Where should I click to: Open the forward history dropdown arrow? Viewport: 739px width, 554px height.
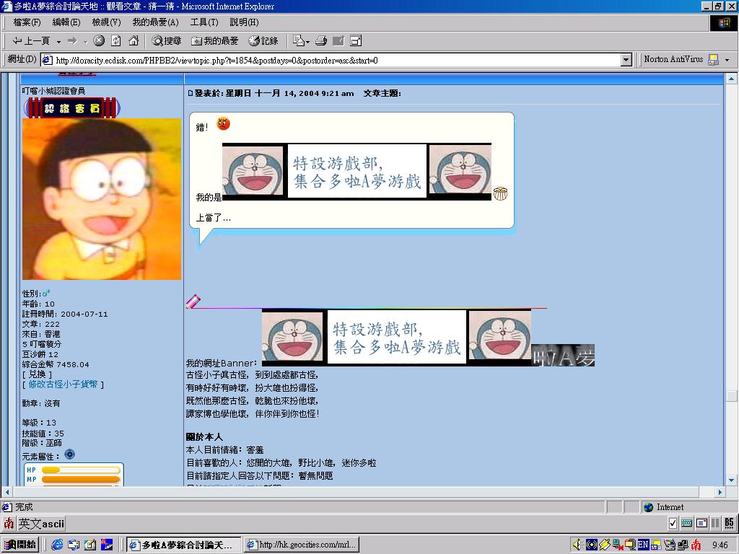click(85, 41)
